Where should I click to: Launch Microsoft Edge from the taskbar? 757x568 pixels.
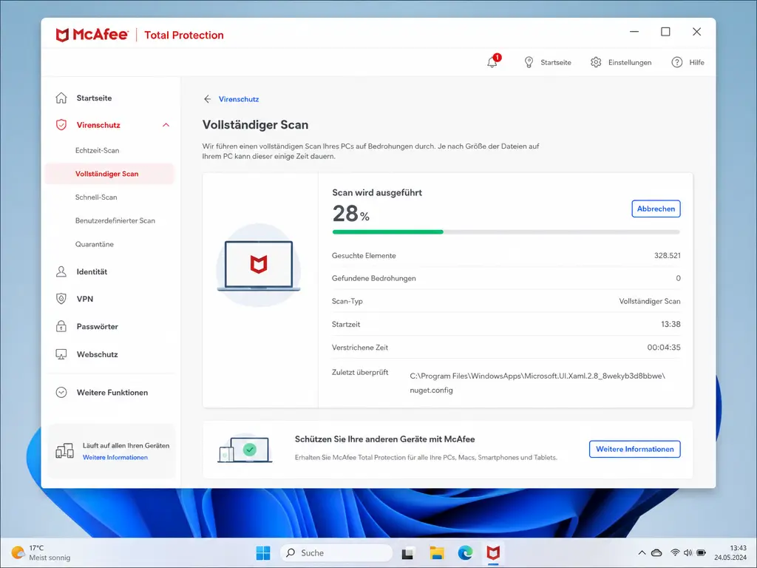pyautogui.click(x=466, y=553)
